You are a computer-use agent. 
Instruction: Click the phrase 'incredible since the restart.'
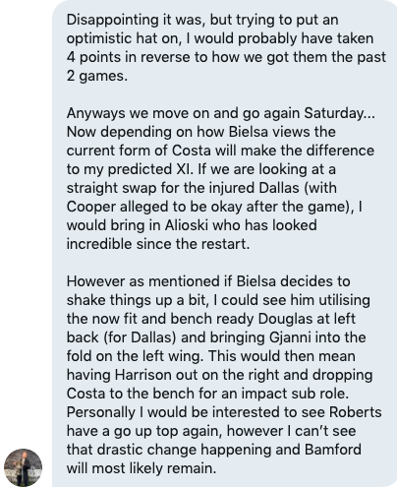158,244
